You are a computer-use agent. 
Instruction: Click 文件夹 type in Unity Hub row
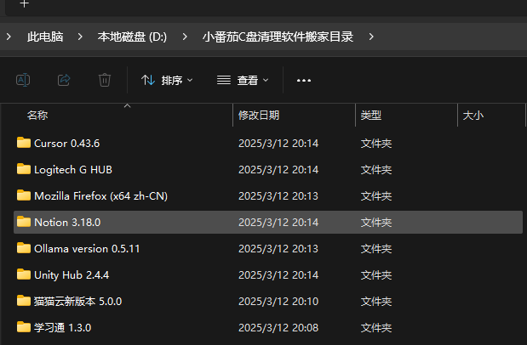376,275
